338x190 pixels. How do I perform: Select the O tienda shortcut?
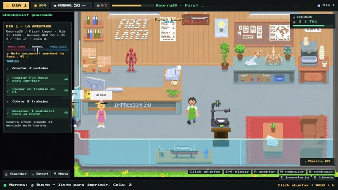tap(323, 177)
